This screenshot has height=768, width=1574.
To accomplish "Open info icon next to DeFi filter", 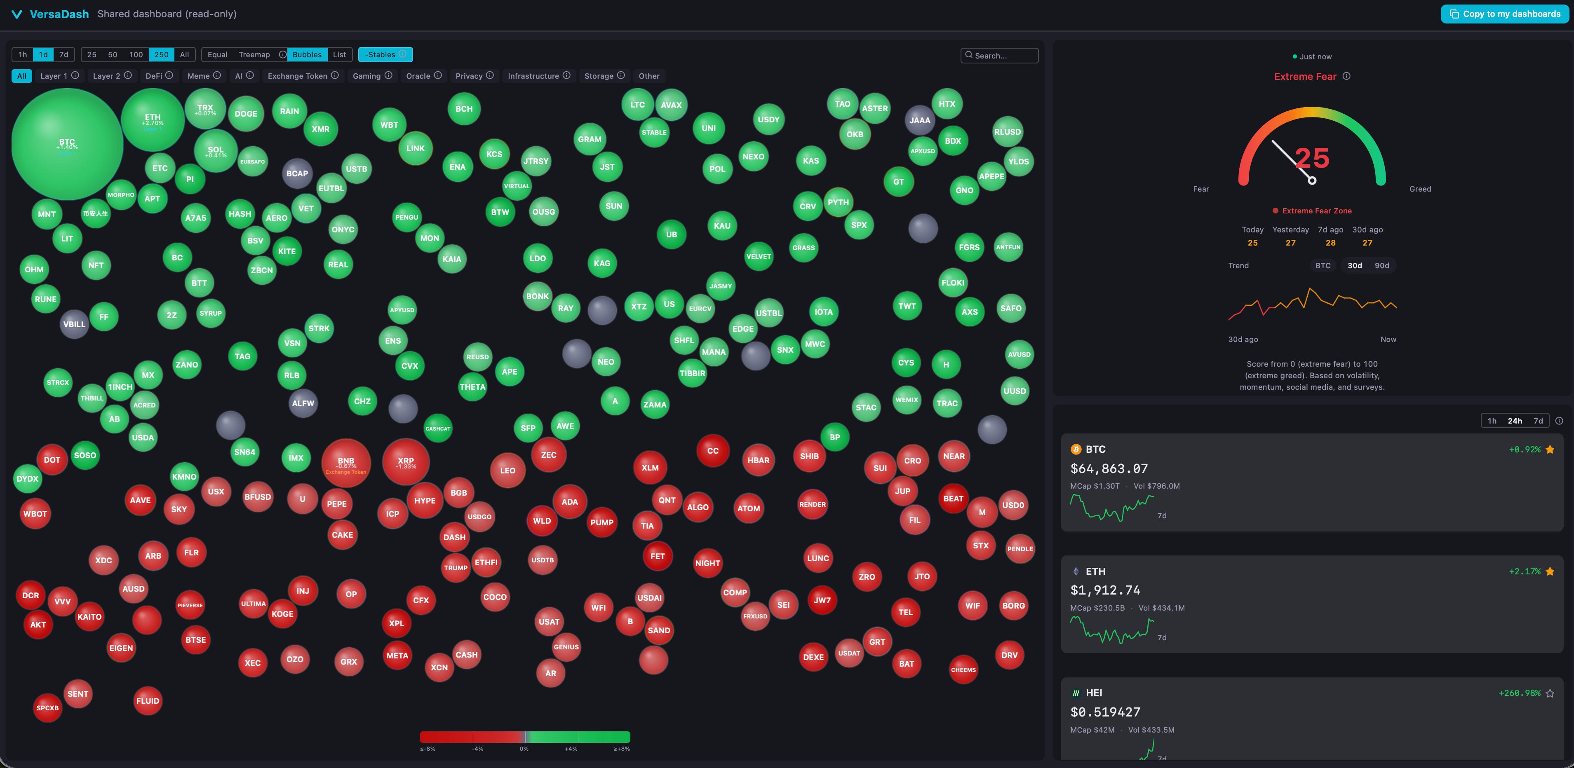I will click(169, 75).
